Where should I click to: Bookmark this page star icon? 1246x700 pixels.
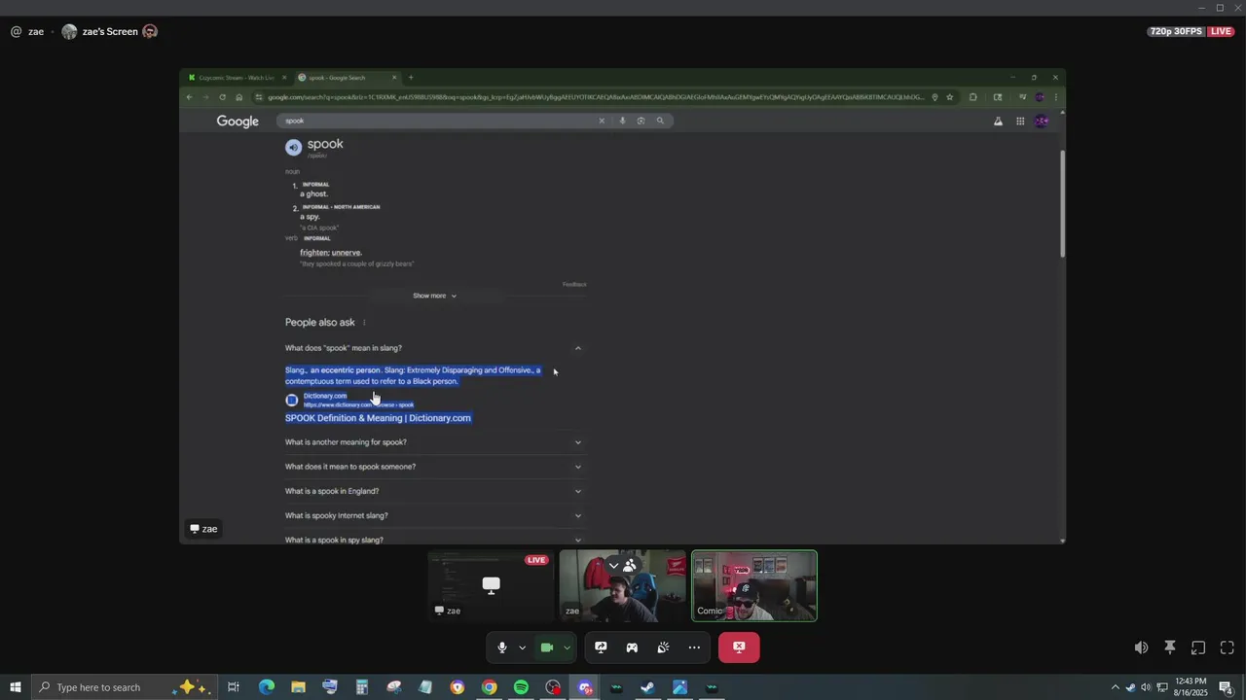coord(950,97)
